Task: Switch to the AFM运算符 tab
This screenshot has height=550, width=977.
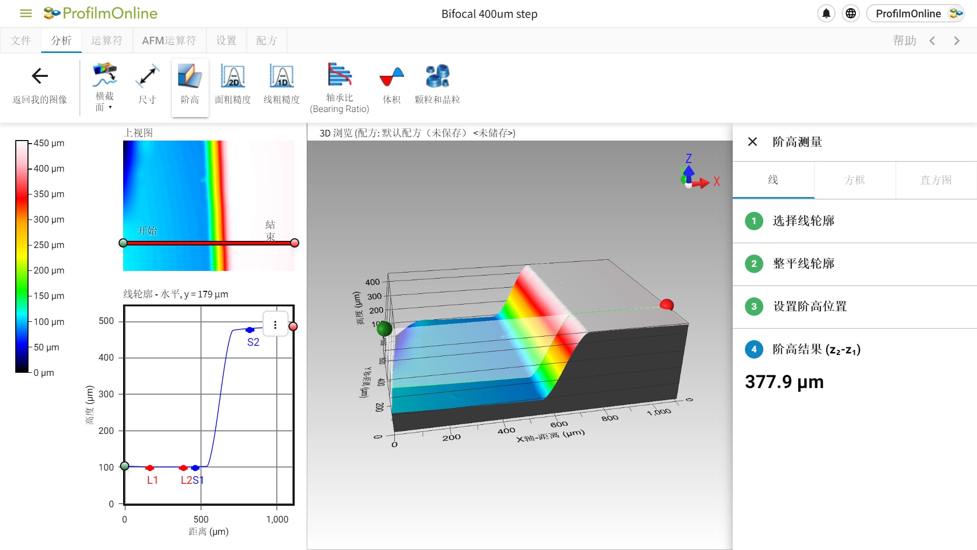Action: coord(169,41)
